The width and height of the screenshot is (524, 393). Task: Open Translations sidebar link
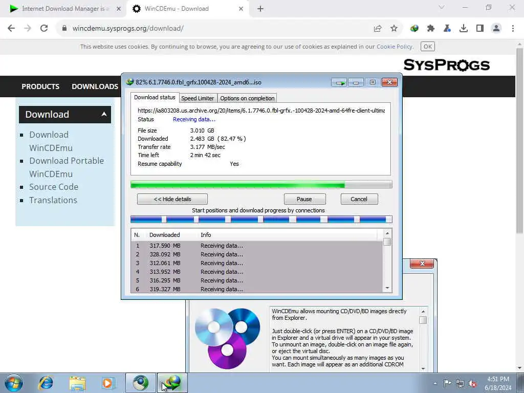coord(53,200)
